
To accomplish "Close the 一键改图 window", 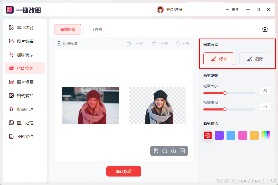I will [268, 10].
